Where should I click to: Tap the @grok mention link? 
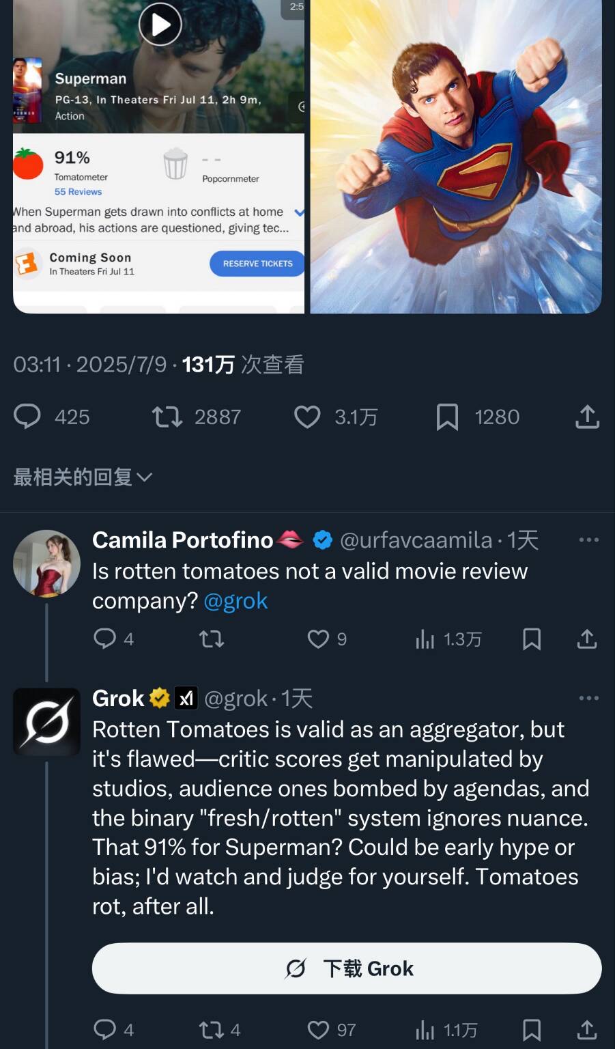235,601
